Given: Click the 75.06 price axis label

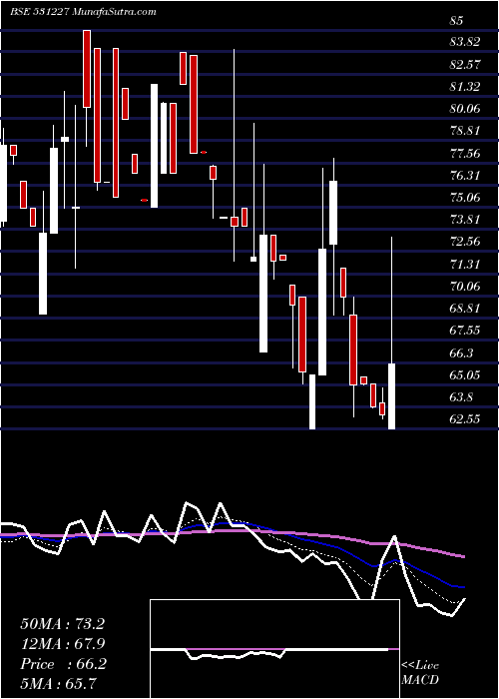Looking at the screenshot, I should pos(465,198).
